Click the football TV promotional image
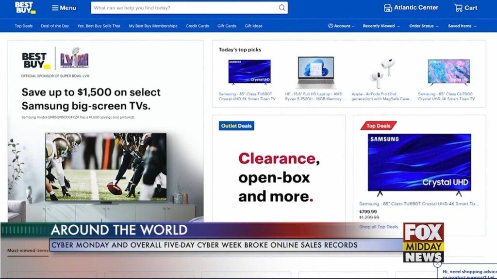This screenshot has height=279, width=497. click(106, 167)
